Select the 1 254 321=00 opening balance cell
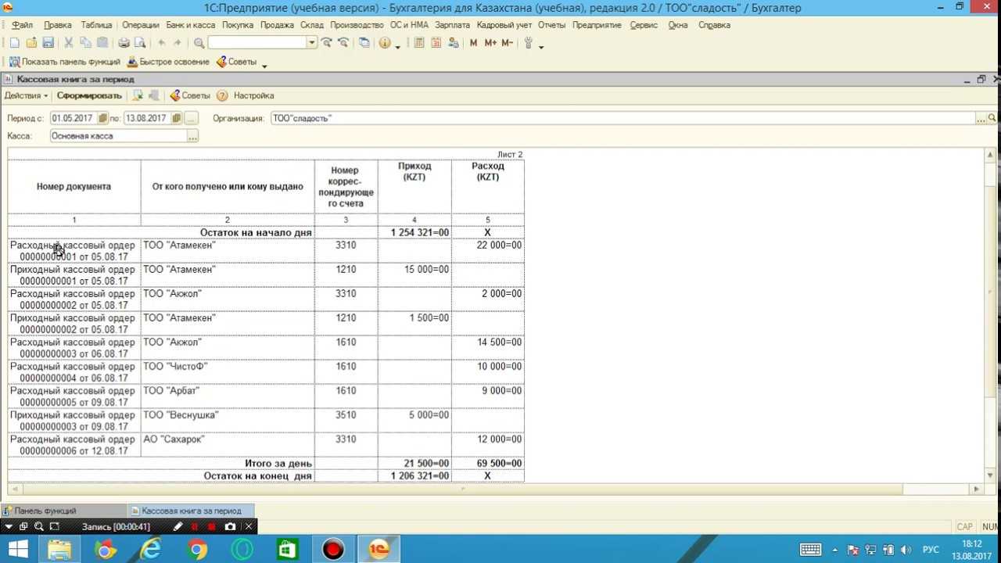 (414, 233)
